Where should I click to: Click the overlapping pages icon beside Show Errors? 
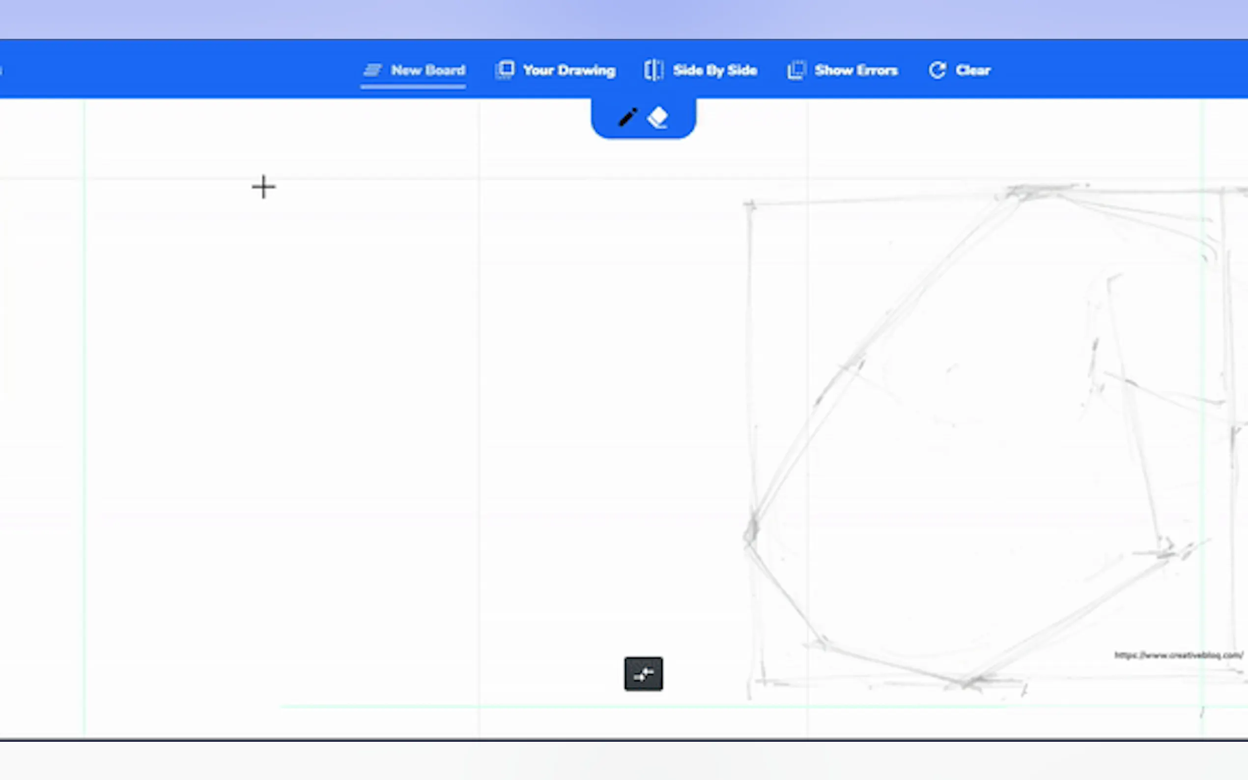point(796,70)
